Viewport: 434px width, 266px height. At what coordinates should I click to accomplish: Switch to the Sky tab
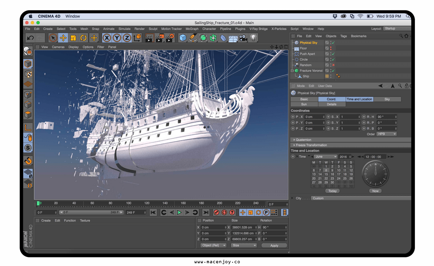pyautogui.click(x=387, y=99)
